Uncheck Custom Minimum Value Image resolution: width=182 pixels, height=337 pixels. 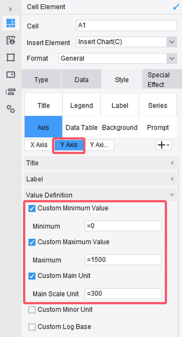[x=32, y=208]
